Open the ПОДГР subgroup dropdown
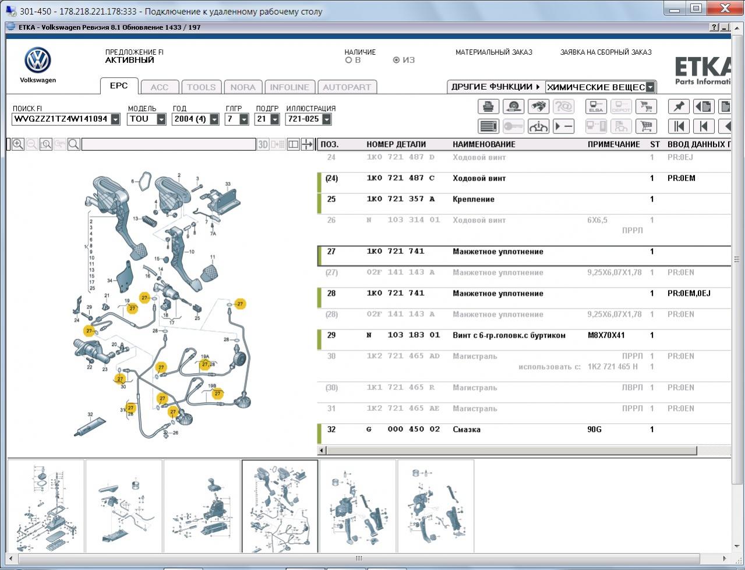 tap(274, 119)
